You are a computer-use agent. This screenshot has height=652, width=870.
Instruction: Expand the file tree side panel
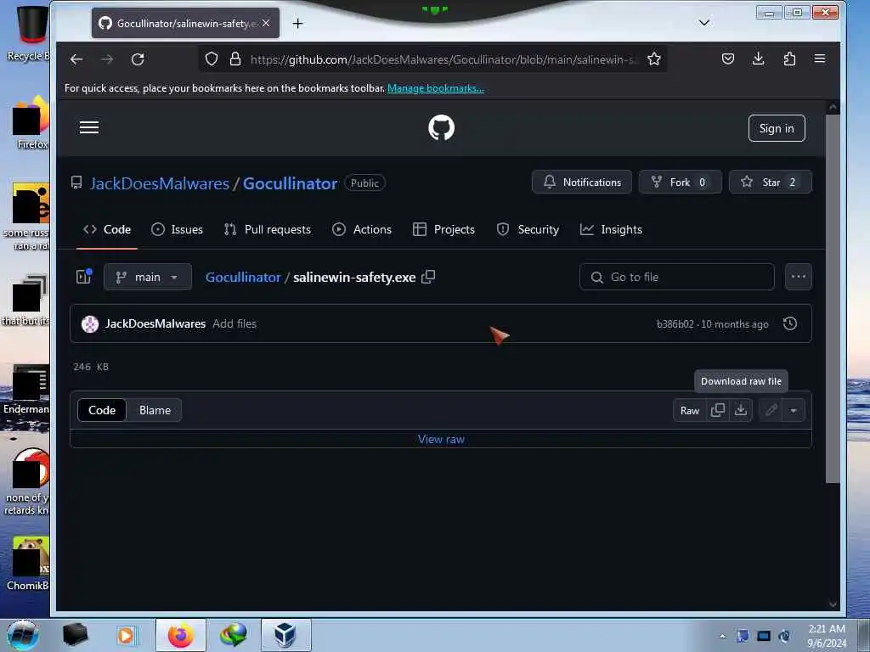click(84, 277)
